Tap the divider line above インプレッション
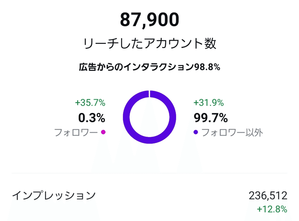 click(x=149, y=173)
